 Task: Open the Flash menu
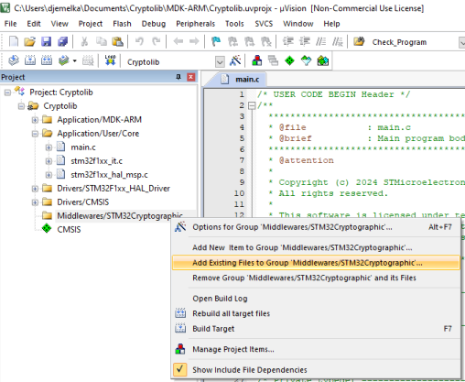tap(122, 24)
